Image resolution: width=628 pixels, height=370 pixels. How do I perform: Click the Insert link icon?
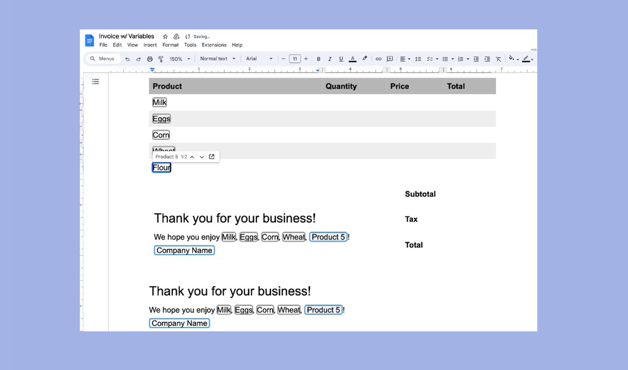coord(378,59)
